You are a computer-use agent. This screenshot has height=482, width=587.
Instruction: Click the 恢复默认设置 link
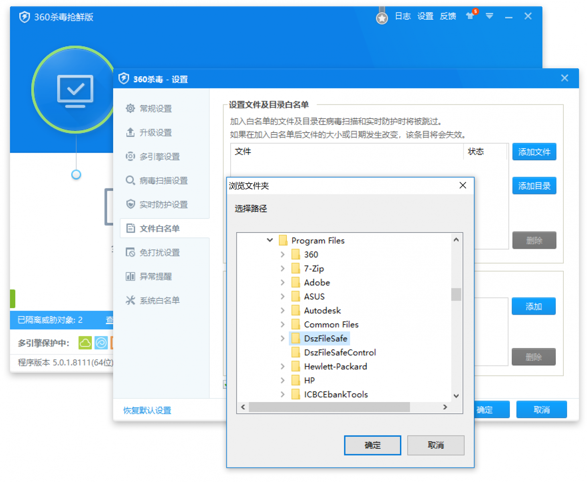pos(147,410)
